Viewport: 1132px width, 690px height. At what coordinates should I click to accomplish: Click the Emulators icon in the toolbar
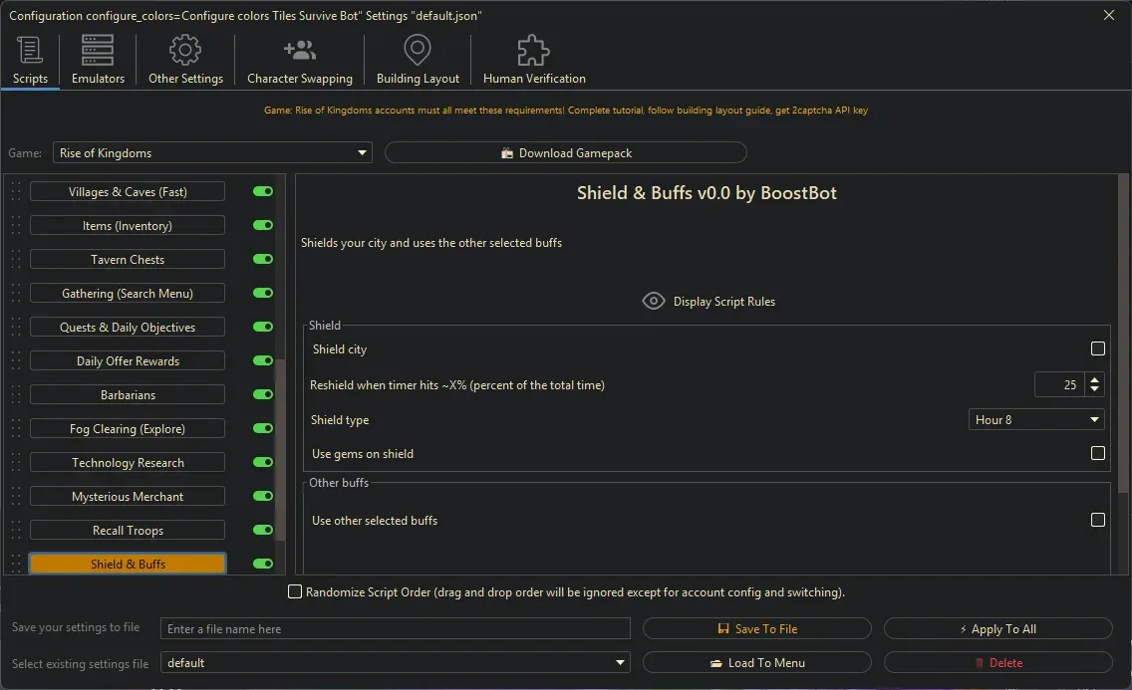point(96,49)
